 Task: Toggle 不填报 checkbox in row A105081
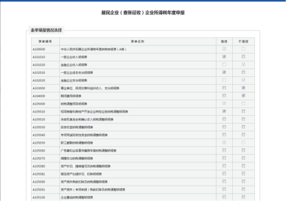click(x=243, y=174)
